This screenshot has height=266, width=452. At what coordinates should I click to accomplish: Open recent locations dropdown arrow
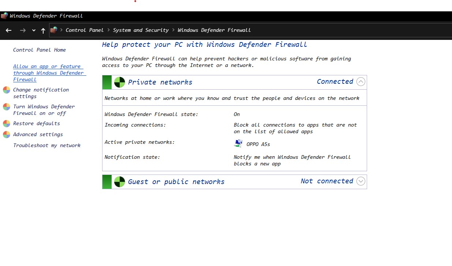(34, 31)
